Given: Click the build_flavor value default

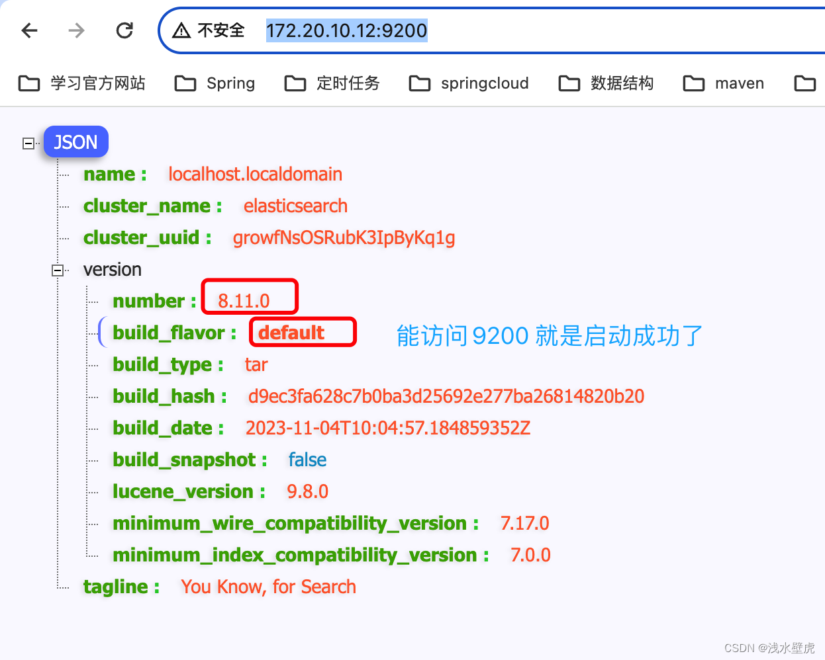Looking at the screenshot, I should [291, 333].
